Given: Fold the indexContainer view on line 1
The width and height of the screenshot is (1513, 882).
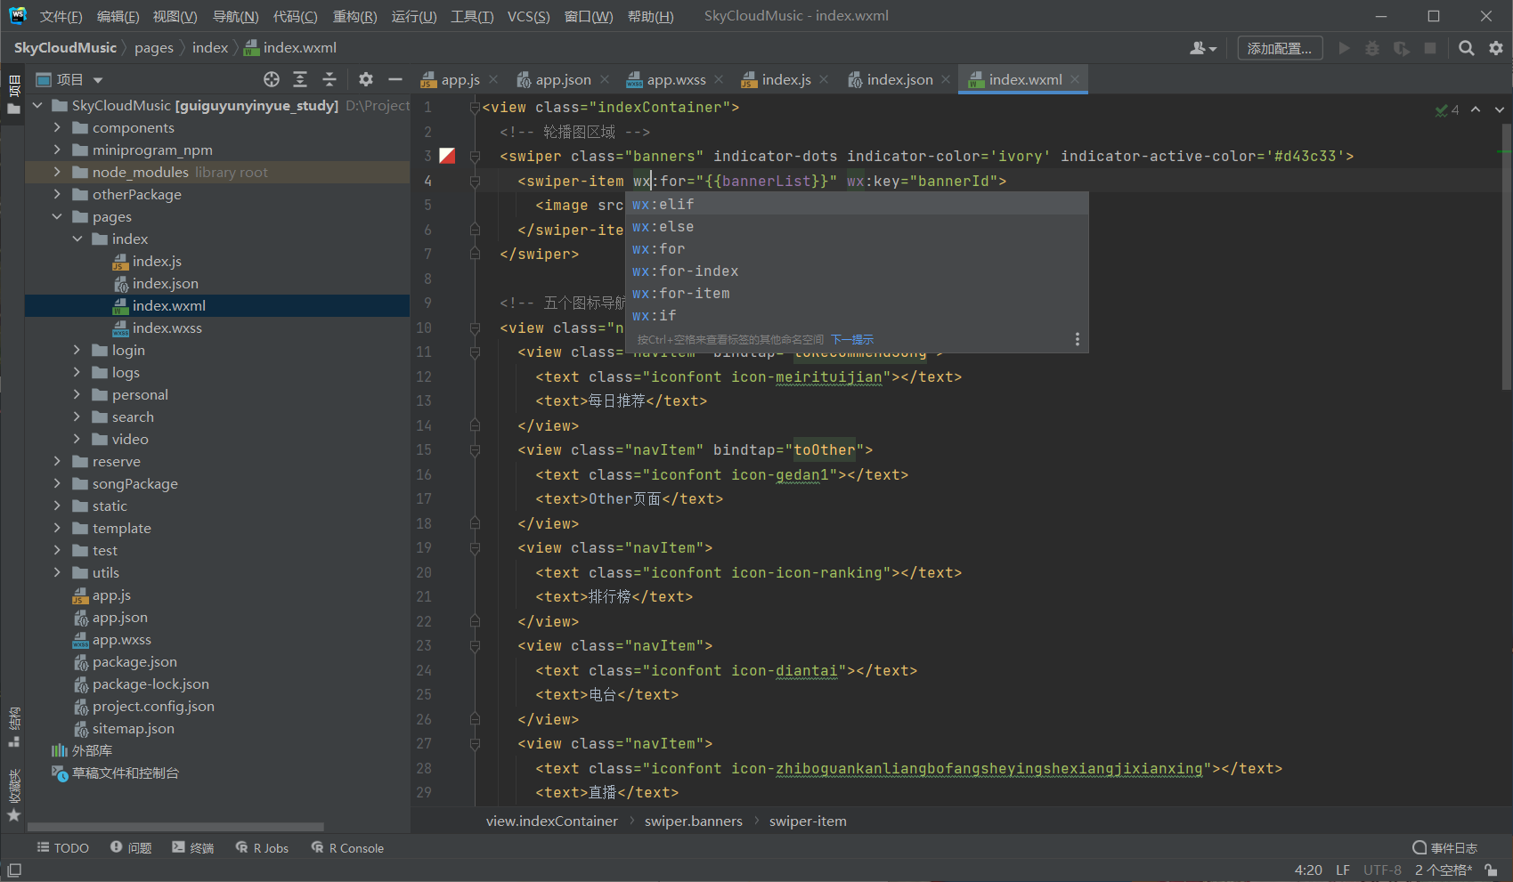Looking at the screenshot, I should click(475, 107).
